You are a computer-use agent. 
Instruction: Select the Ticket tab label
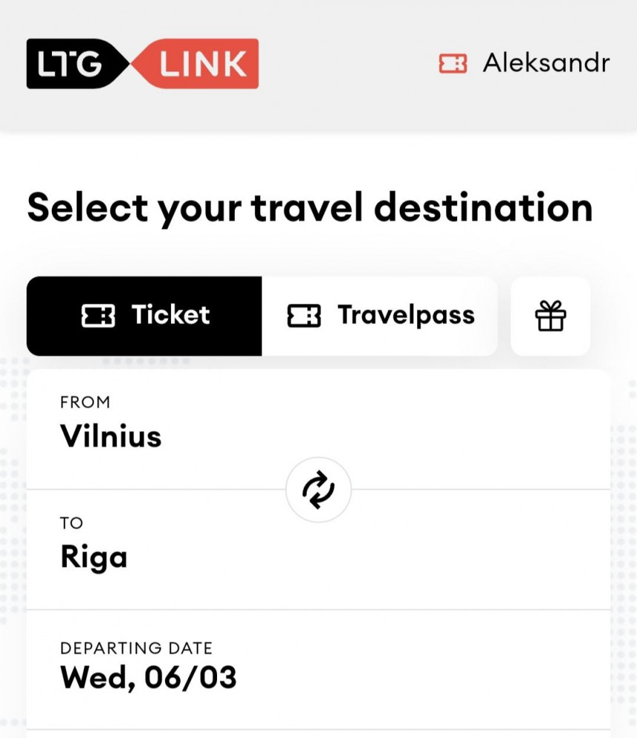170,316
